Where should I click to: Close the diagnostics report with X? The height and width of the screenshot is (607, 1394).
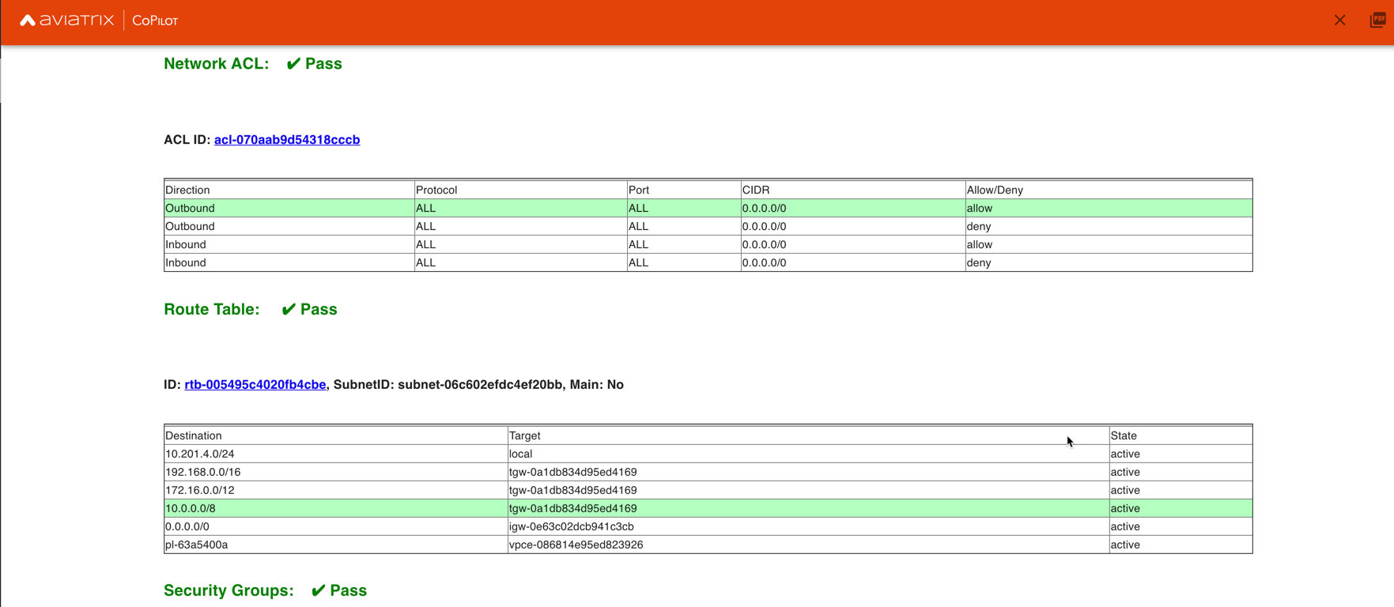click(x=1339, y=21)
